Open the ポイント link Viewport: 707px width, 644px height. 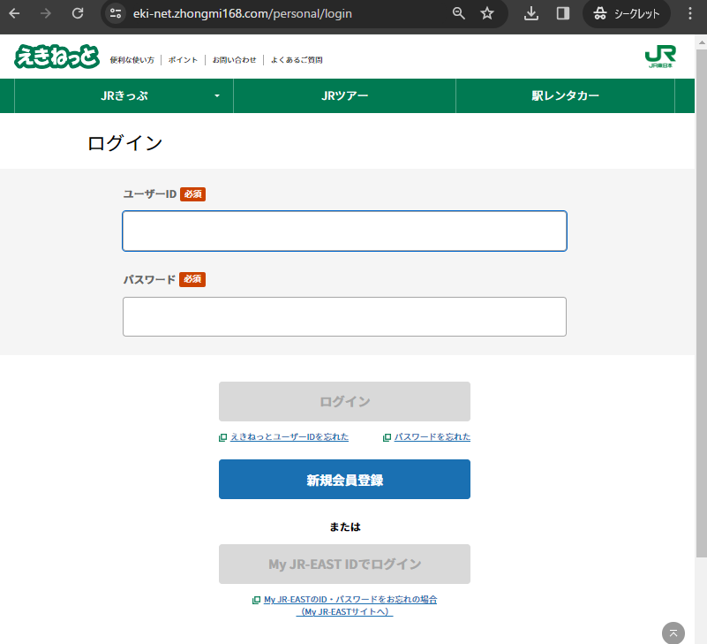tap(183, 60)
